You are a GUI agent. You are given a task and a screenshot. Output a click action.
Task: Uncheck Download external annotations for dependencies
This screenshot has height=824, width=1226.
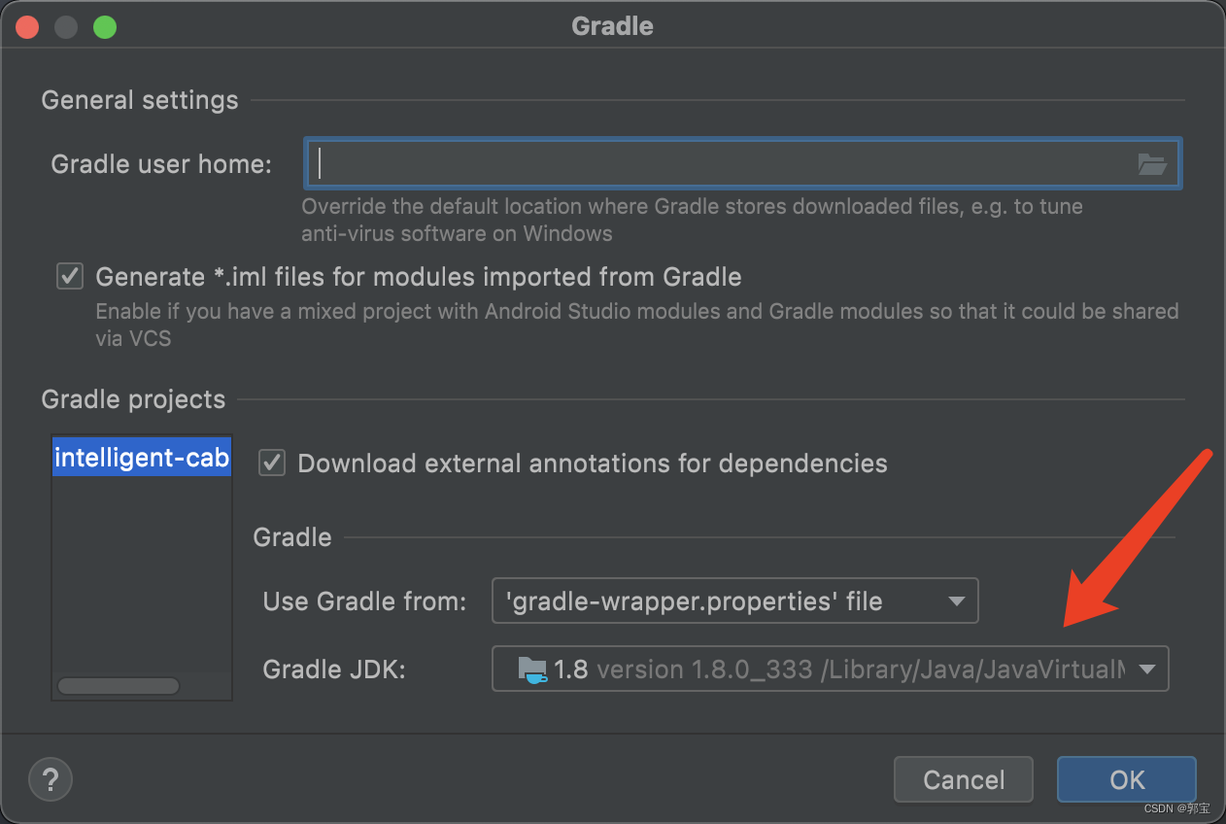point(271,463)
